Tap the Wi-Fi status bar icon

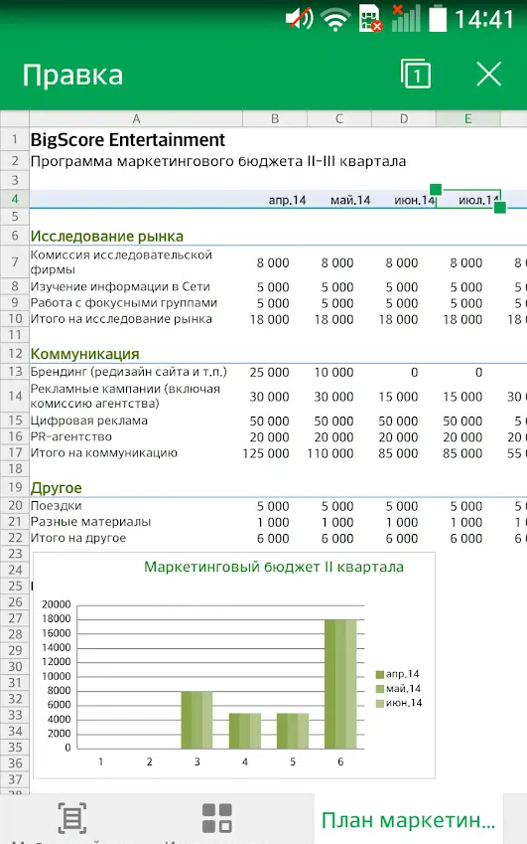click(335, 20)
